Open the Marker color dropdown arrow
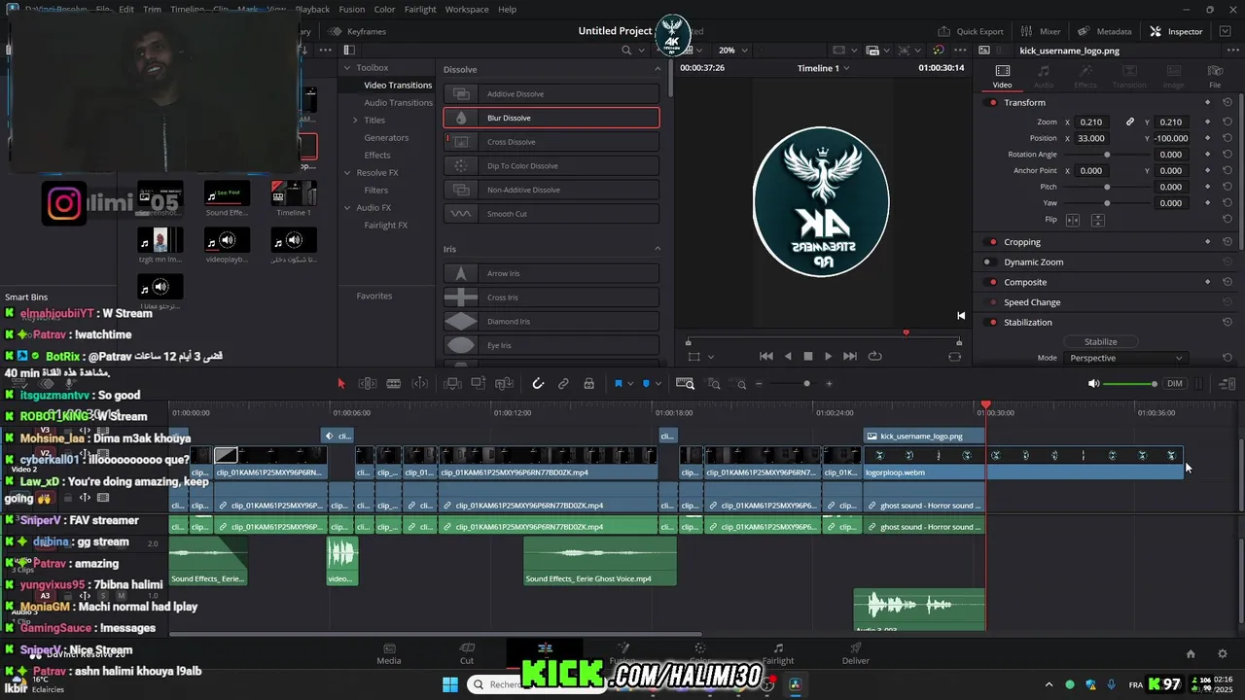The height and width of the screenshot is (700, 1245). click(658, 384)
